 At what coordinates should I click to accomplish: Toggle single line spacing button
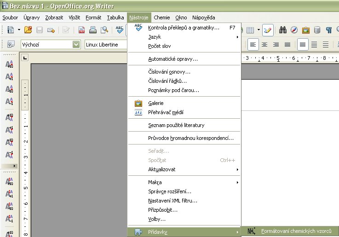[303, 45]
